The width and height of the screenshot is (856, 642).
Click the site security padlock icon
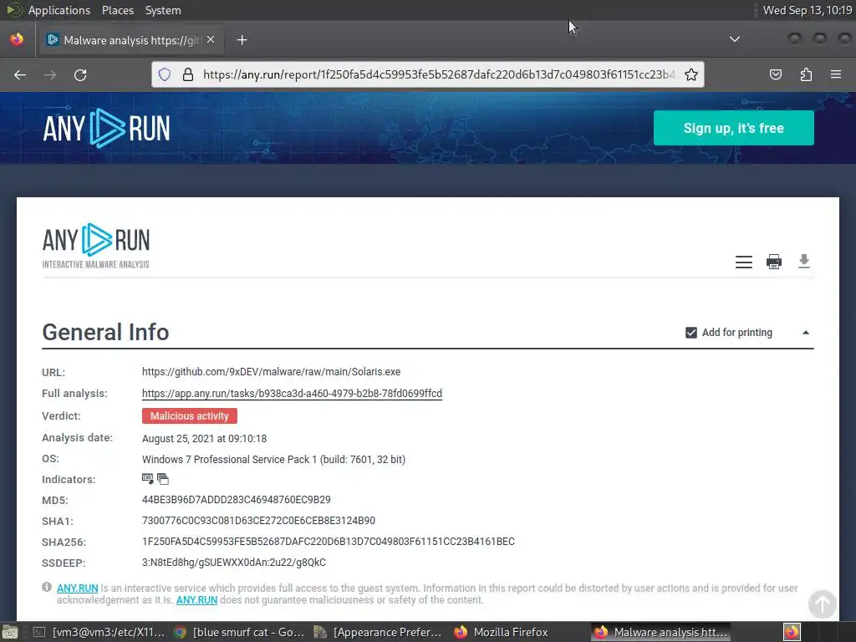(188, 74)
